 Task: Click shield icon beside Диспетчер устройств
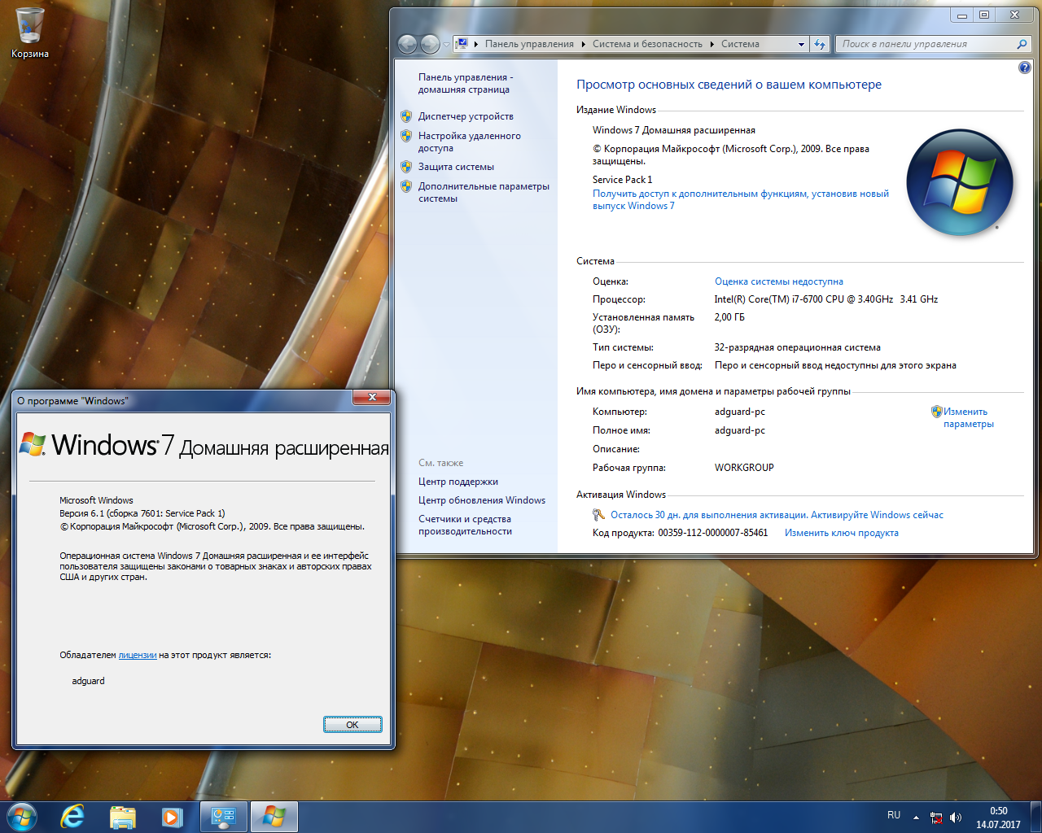(406, 116)
